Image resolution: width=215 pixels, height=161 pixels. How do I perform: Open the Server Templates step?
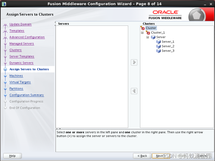pos(22,56)
